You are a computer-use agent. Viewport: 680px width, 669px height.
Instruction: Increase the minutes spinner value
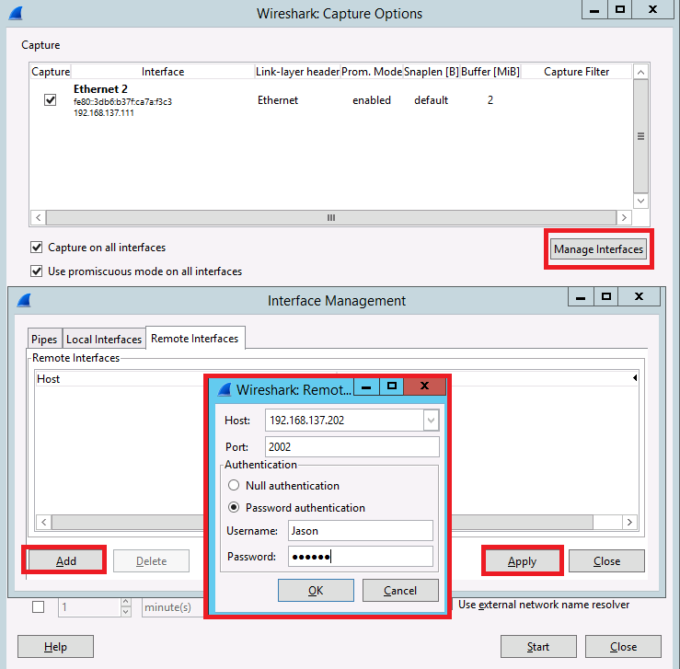pos(126,602)
